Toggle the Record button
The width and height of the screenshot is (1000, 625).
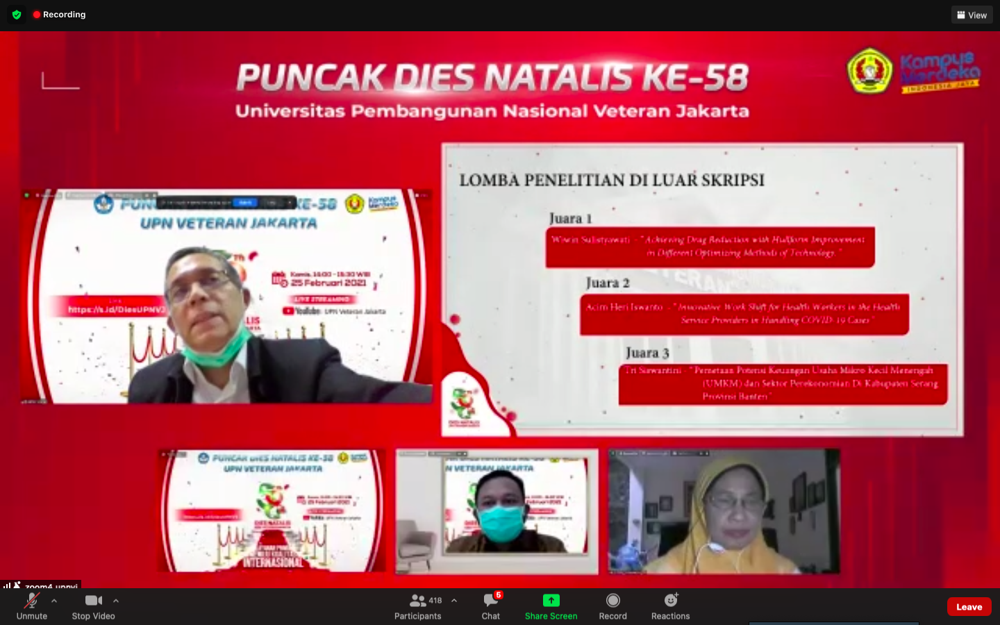tap(612, 606)
